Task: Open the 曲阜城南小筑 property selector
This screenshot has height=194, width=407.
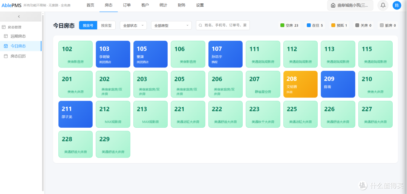Action: pos(350,5)
